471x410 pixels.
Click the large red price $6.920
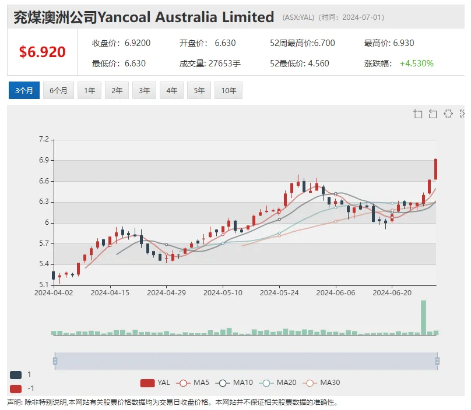pyautogui.click(x=42, y=52)
